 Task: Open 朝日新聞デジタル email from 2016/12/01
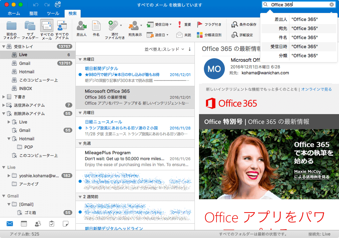[135, 75]
